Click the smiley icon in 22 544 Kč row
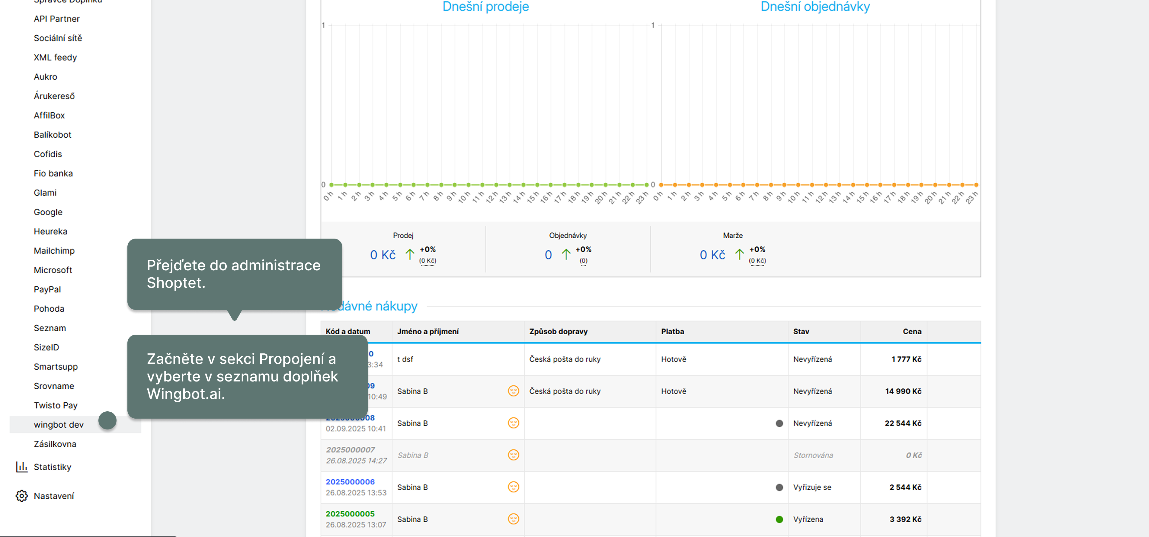The image size is (1149, 537). 514,423
